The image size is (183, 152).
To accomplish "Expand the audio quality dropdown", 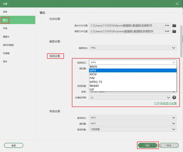I will pos(133,129).
